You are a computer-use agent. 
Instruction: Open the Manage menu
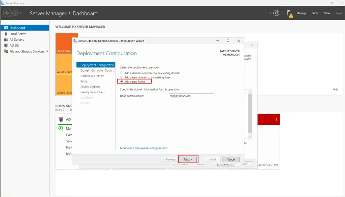pos(301,13)
